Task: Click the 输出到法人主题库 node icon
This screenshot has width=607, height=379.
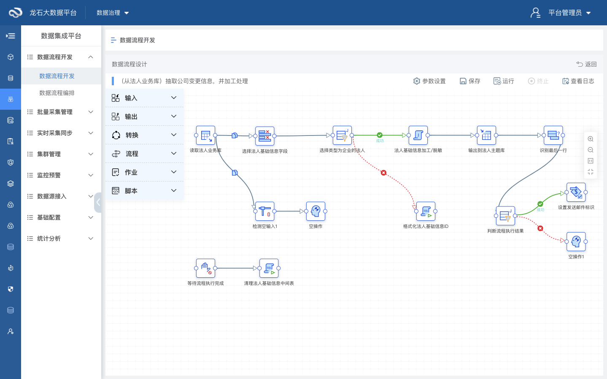Action: tap(486, 135)
